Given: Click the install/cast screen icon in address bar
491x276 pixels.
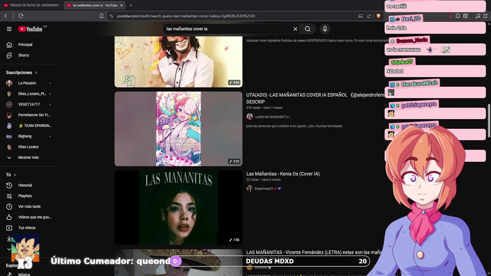Looking at the screenshot, I should [361, 16].
